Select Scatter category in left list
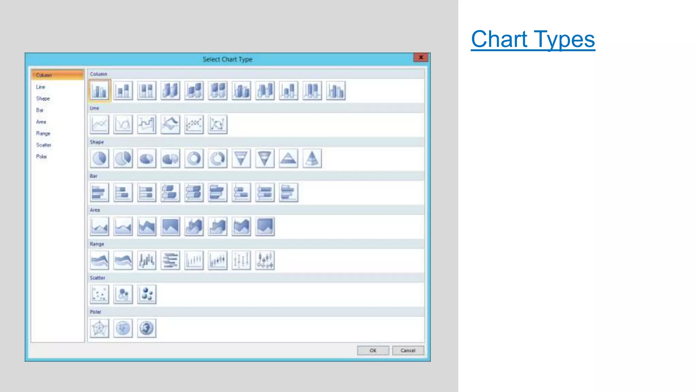The width and height of the screenshot is (697, 392). point(44,145)
